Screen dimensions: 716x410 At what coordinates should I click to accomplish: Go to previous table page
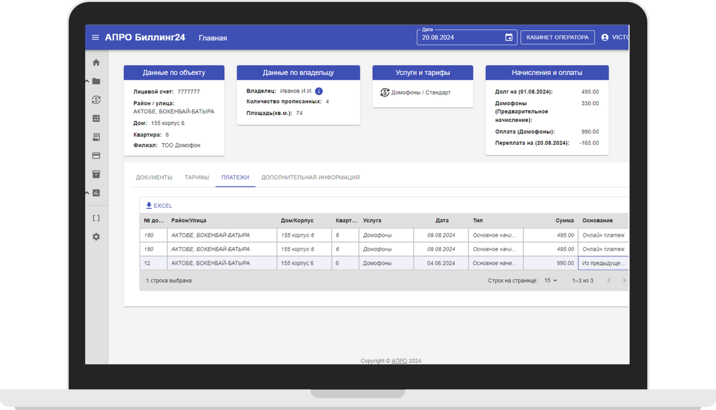click(609, 281)
